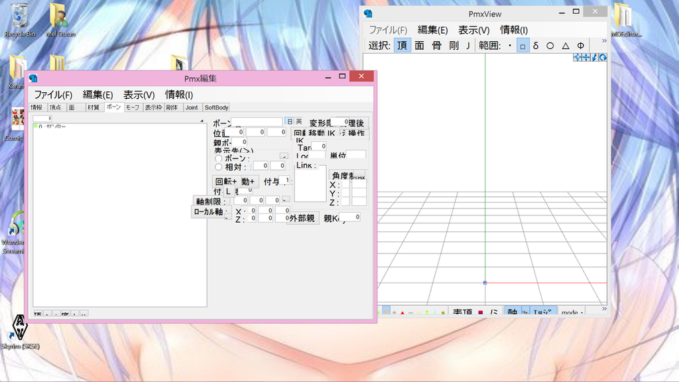Viewport: 679px width, 382px height.
Task: Open the Skyrim (SKSE) desktop shortcut
Action: click(x=19, y=333)
